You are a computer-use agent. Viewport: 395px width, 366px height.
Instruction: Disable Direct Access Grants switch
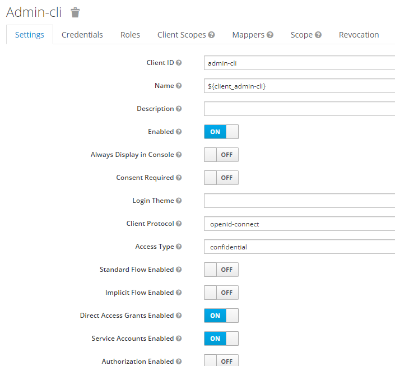(221, 316)
